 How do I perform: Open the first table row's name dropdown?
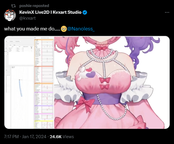click(12, 48)
